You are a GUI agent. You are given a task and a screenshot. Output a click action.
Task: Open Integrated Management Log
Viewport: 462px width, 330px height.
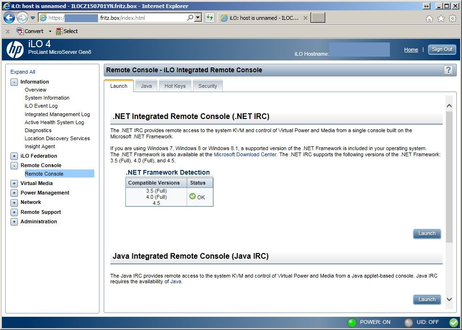[x=57, y=114]
